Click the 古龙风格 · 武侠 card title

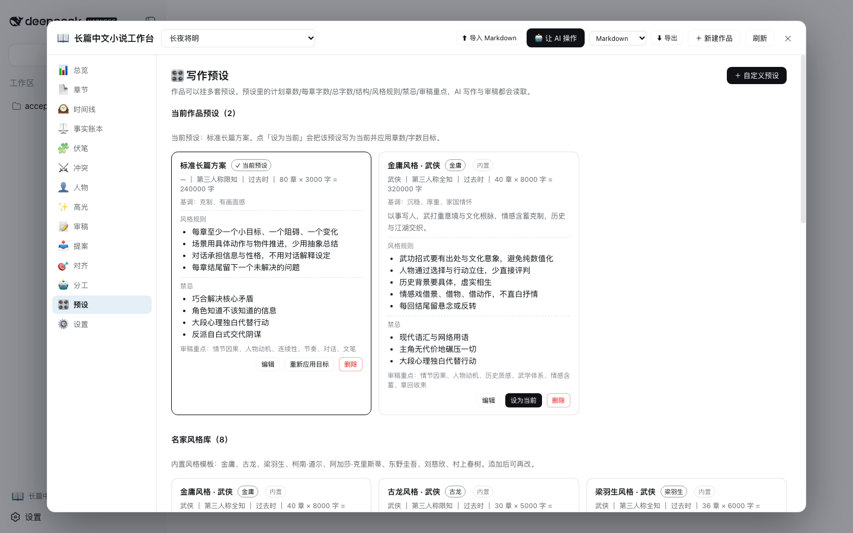pos(414,492)
